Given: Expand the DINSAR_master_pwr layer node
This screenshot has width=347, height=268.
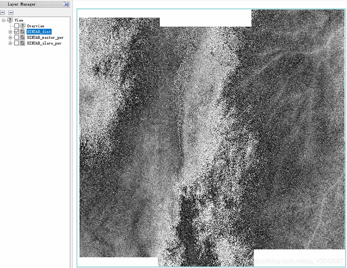Looking at the screenshot, I should point(10,37).
